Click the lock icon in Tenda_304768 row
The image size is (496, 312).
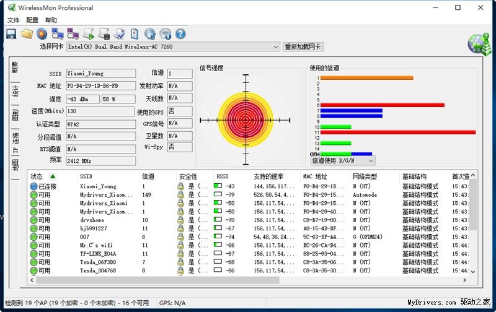180,271
